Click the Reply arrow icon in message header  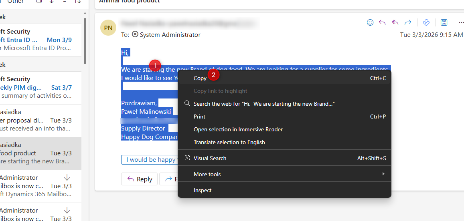point(382,22)
